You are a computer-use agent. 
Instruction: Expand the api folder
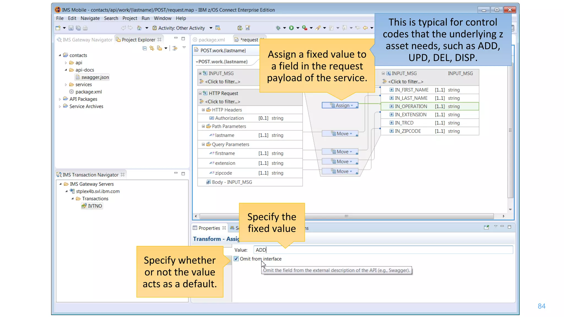66,63
